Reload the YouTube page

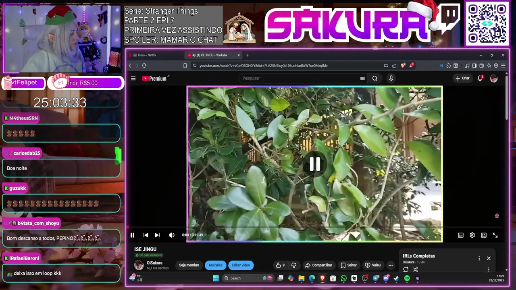tap(144, 66)
